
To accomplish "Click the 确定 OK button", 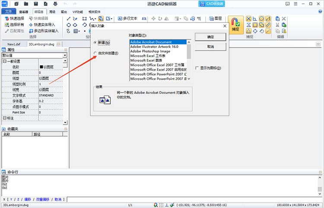I will (x=210, y=37).
